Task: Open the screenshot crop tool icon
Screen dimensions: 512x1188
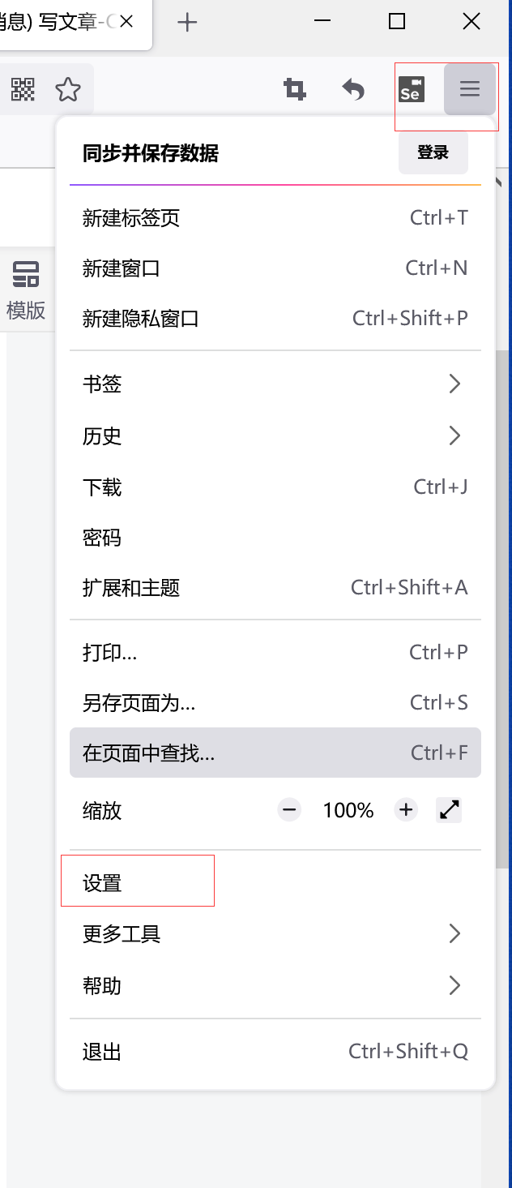Action: (295, 89)
